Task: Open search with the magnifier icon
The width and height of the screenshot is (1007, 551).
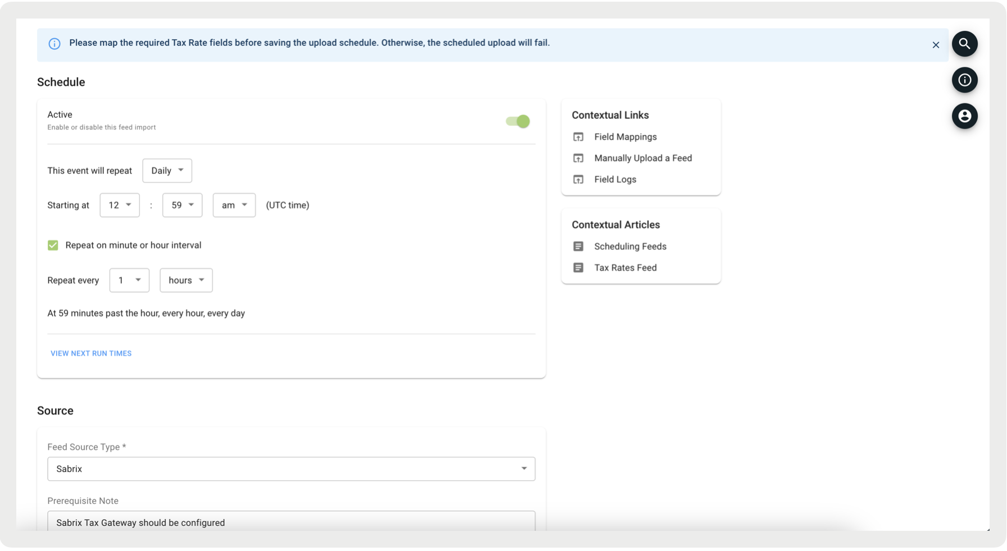Action: click(964, 44)
